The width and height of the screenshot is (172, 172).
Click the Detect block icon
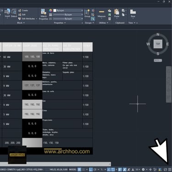[14, 13]
